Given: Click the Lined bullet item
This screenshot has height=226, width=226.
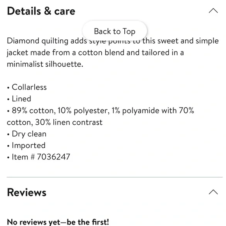Looking at the screenshot, I should pyautogui.click(x=19, y=99).
